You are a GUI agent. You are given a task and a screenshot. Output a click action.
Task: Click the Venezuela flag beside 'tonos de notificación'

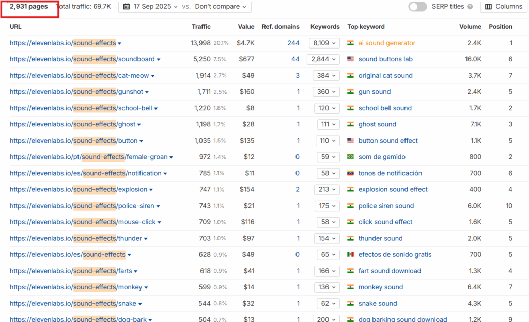coord(351,173)
